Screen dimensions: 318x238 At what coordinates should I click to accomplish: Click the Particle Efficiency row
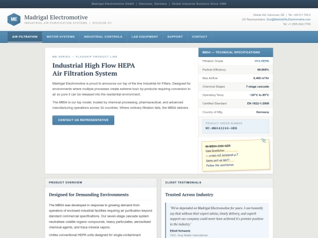(x=236, y=69)
